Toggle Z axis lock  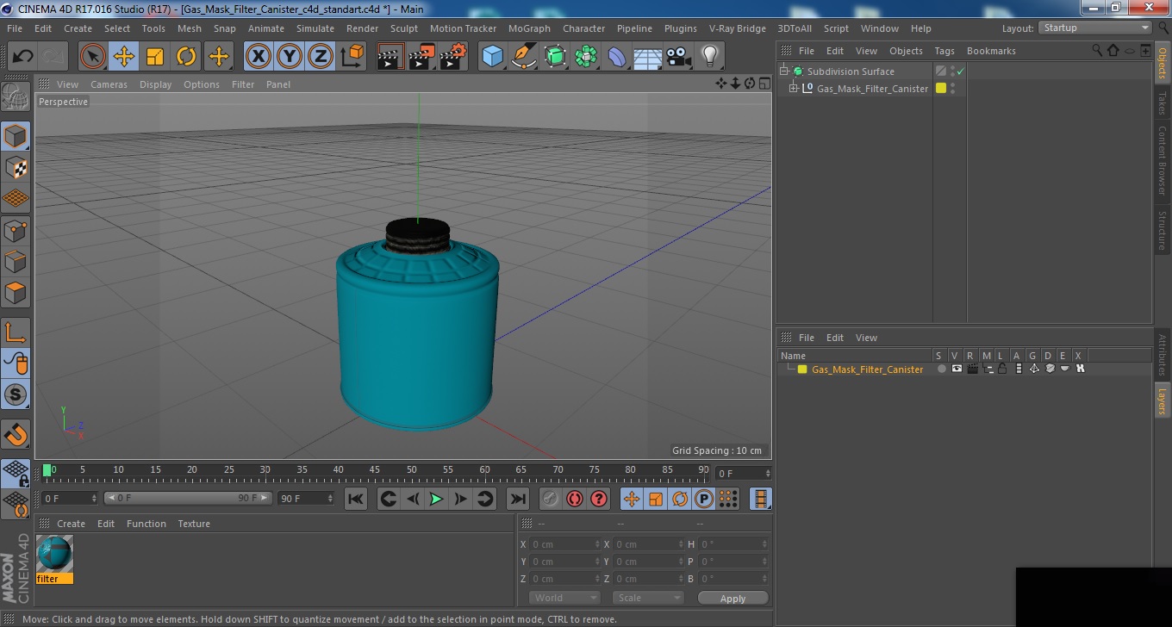coord(321,57)
